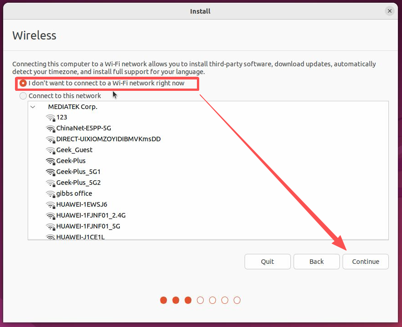Image resolution: width=402 pixels, height=327 pixels.
Task: Click the Geek-Plus Wi-Fi signal icon
Action: [x=50, y=161]
